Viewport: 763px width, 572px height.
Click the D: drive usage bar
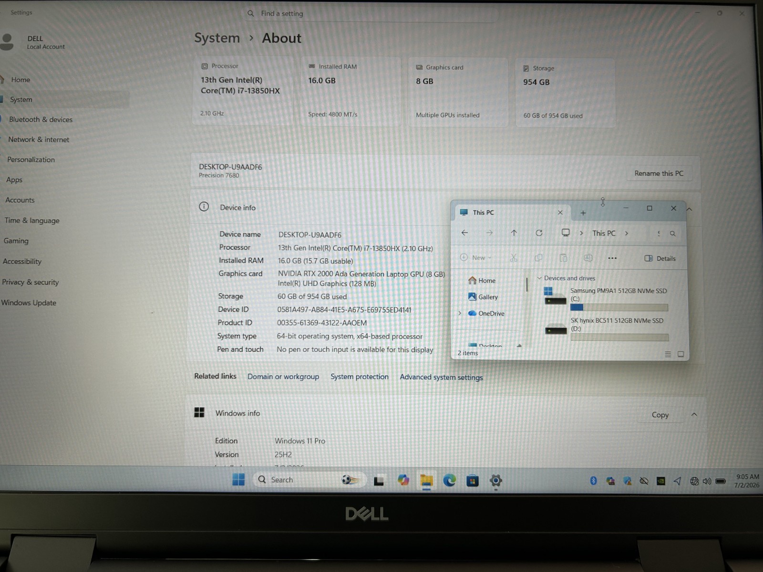coord(619,337)
